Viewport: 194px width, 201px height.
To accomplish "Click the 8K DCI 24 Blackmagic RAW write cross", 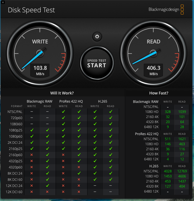I will (32, 173).
